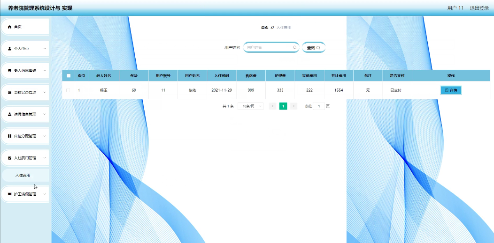
Task: Click the 入住时间 column header
Action: point(222,76)
